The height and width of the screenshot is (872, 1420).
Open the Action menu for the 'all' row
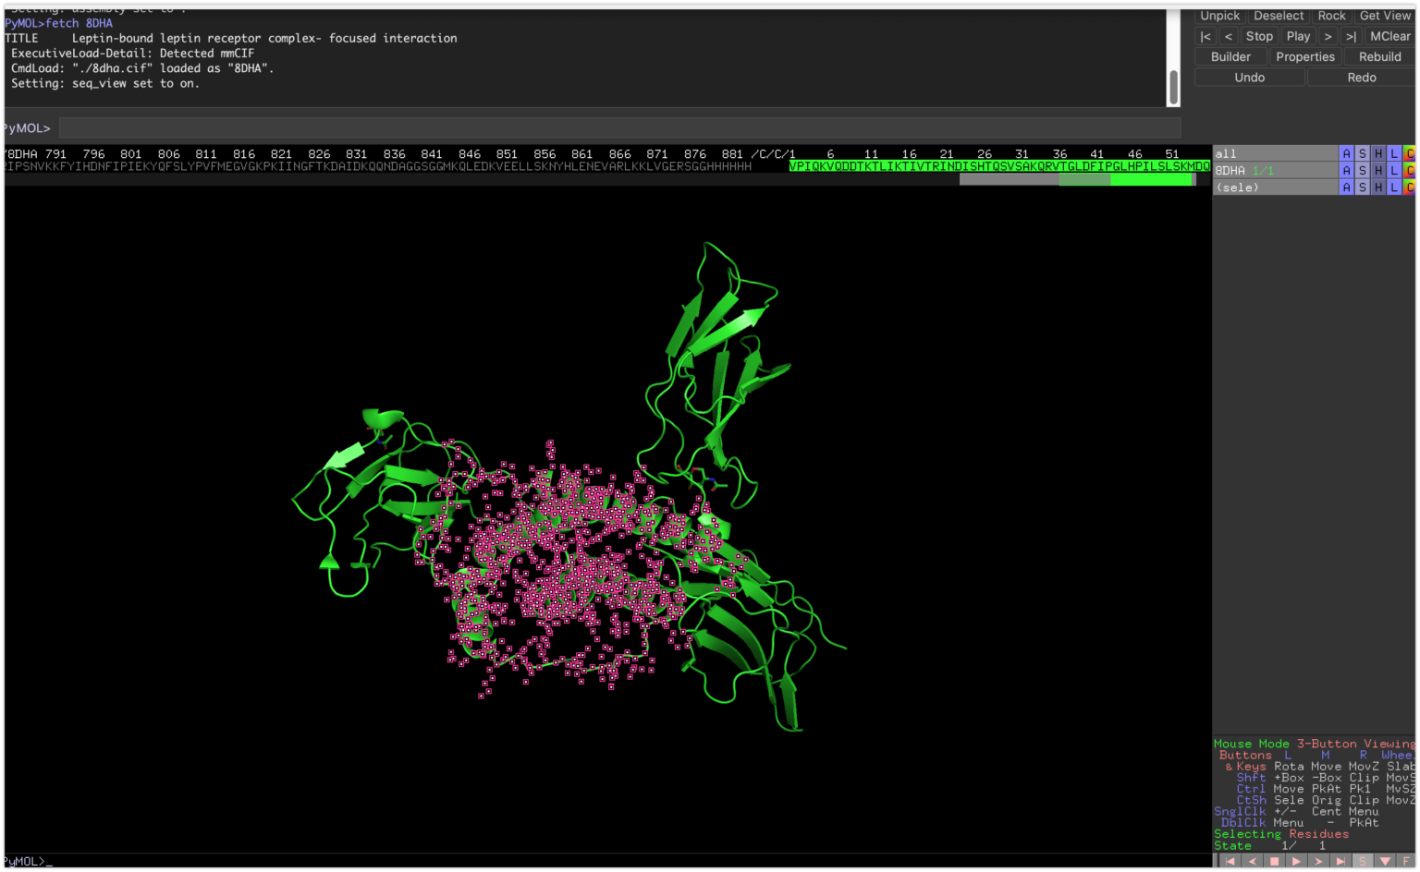(1347, 153)
